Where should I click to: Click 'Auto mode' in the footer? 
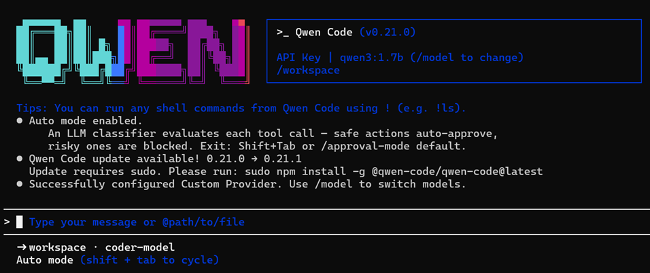(x=45, y=260)
